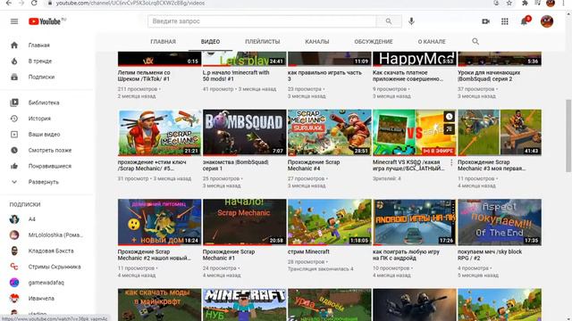Screen dimensions: 572x321
Task: Open title как правильно играть часть 3
Action: point(324,76)
